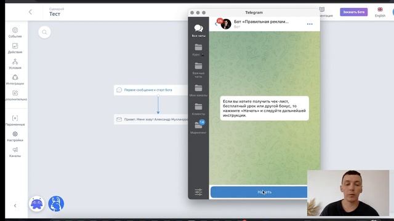This screenshot has width=394, height=221.
Task: Open the Действия section in left sidebar
Action: click(15, 48)
